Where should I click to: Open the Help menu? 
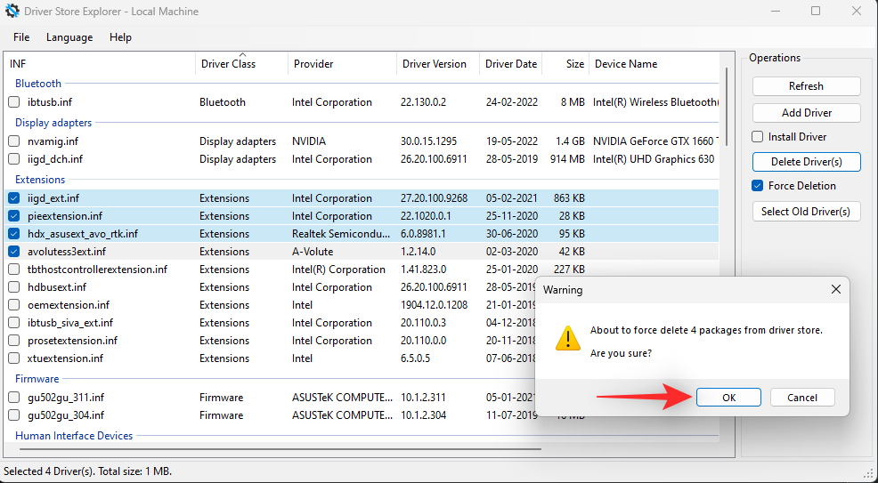click(x=120, y=37)
